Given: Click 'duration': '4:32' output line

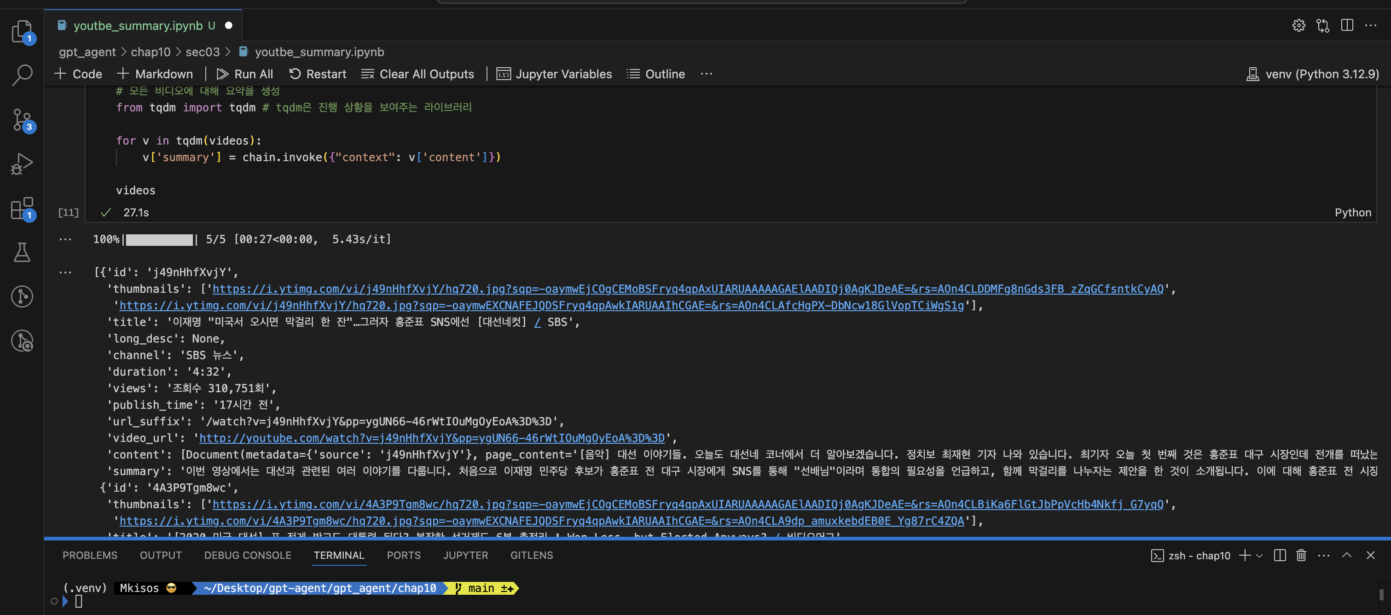Looking at the screenshot, I should [169, 372].
